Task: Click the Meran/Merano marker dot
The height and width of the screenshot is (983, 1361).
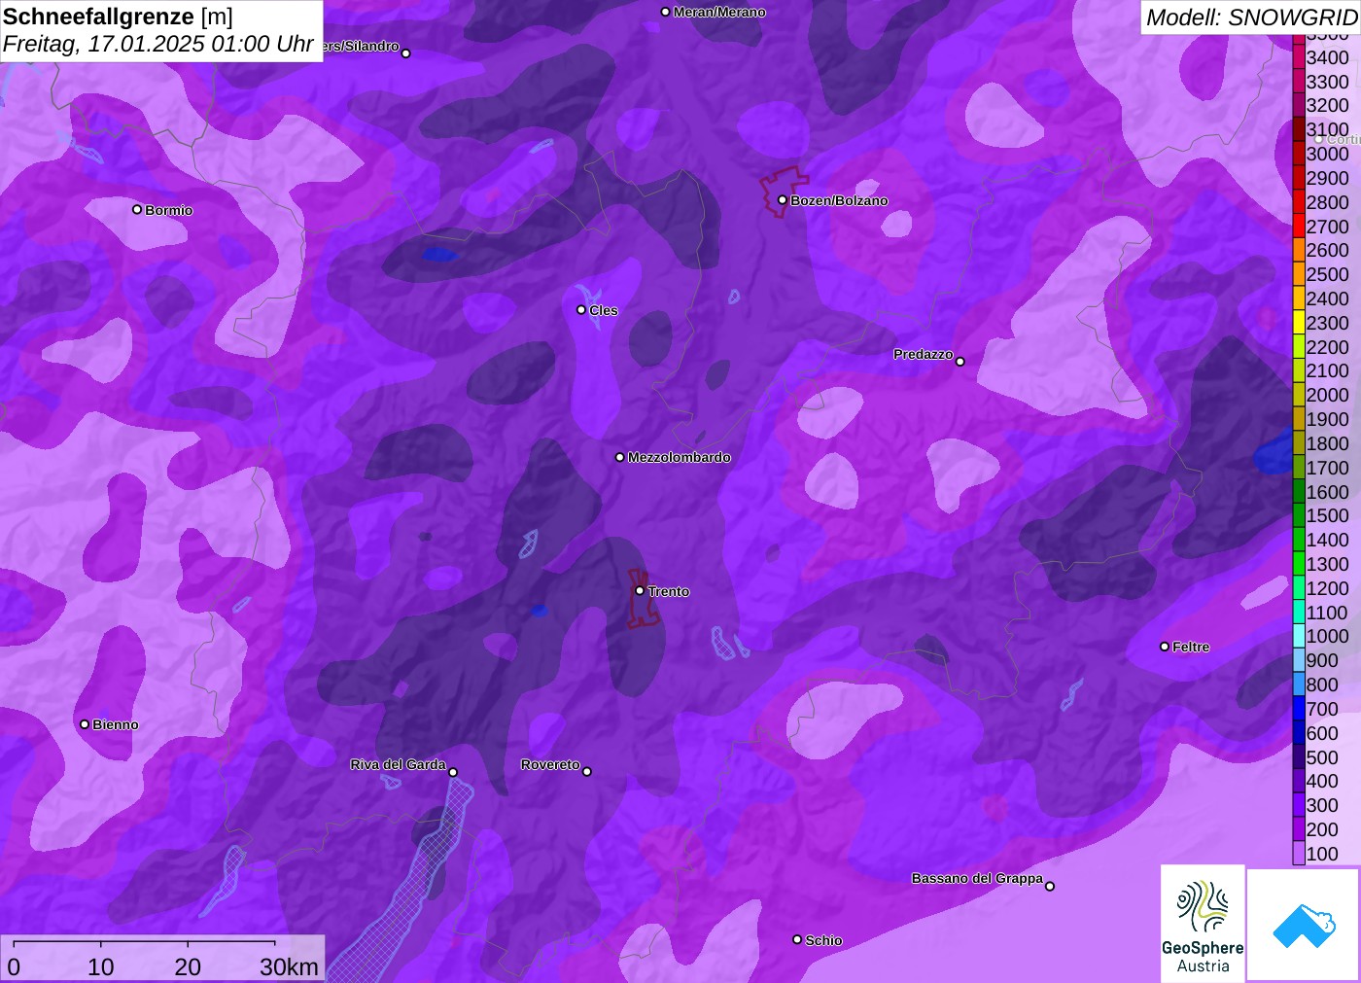Action: pyautogui.click(x=666, y=12)
